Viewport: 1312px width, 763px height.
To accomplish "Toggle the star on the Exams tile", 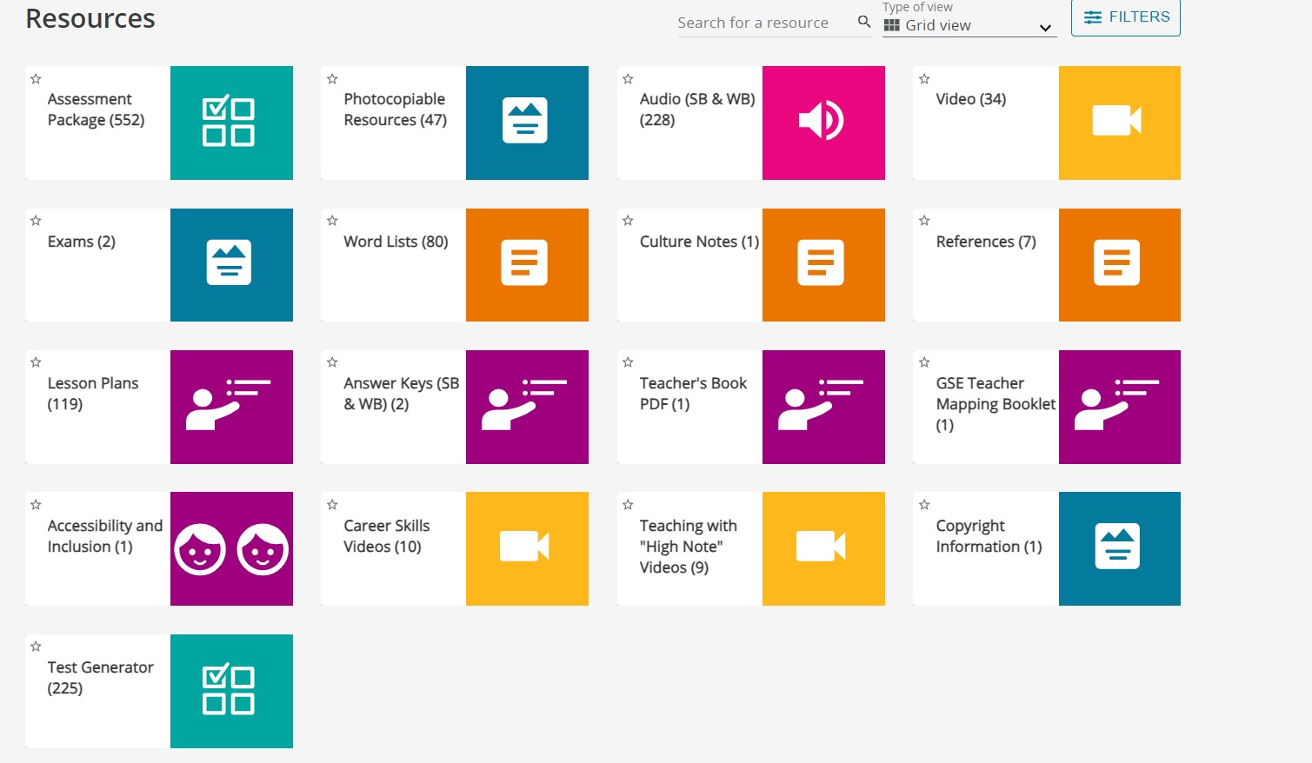I will pyautogui.click(x=37, y=220).
